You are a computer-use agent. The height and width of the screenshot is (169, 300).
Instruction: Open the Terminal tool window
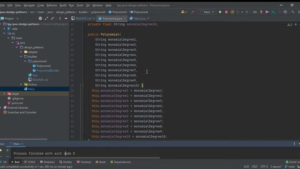84,162
